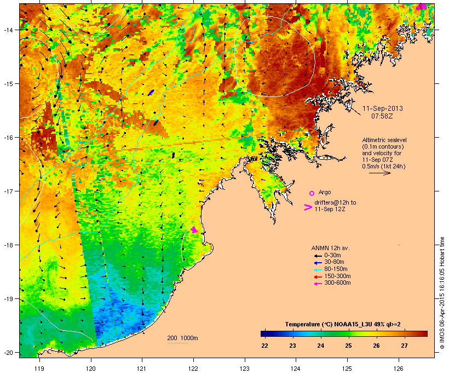Click the longitude axis label 121
The width and height of the screenshot is (449, 373).
pos(142,368)
